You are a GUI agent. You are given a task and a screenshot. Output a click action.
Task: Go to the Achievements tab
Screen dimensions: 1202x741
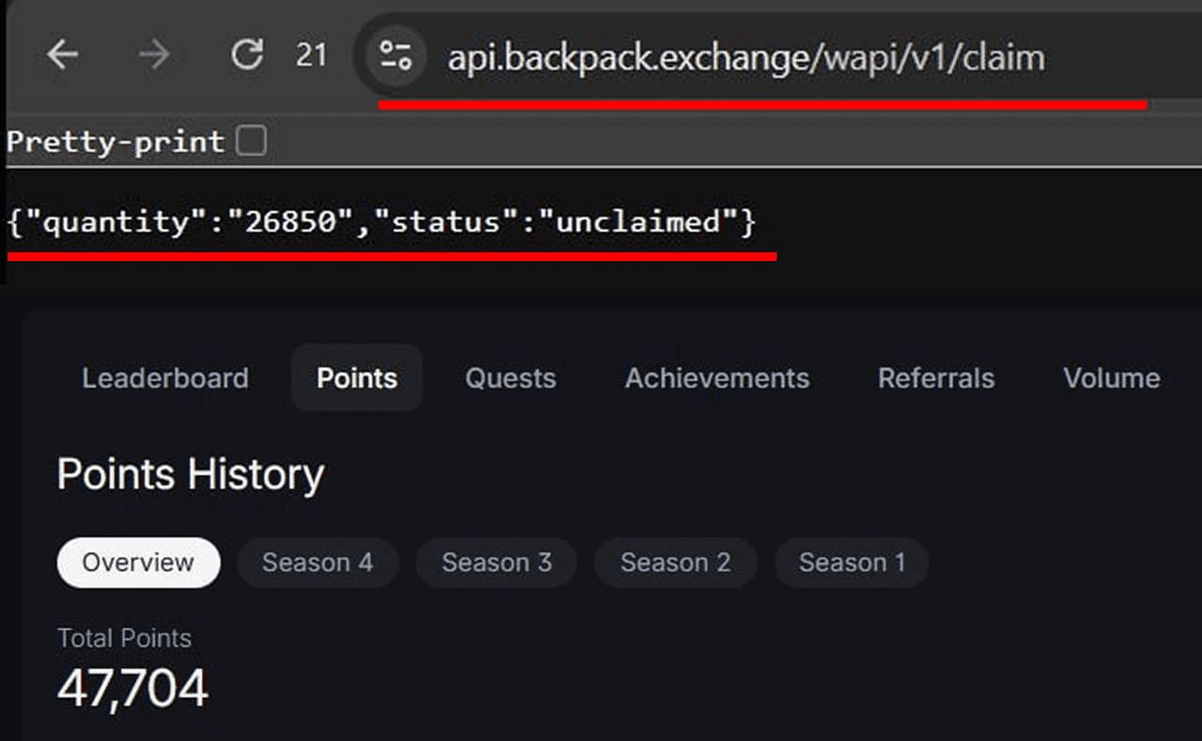click(717, 378)
